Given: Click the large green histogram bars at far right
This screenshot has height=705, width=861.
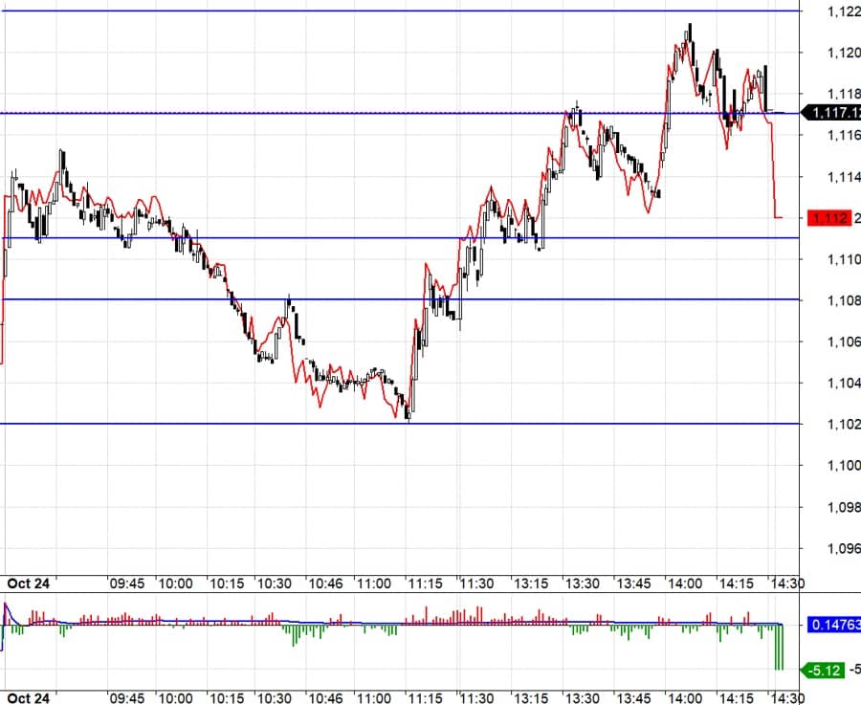Looking at the screenshot, I should [x=779, y=648].
